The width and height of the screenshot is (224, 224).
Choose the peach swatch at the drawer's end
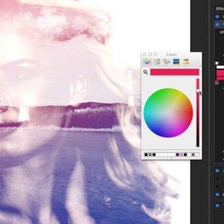[x=197, y=155]
